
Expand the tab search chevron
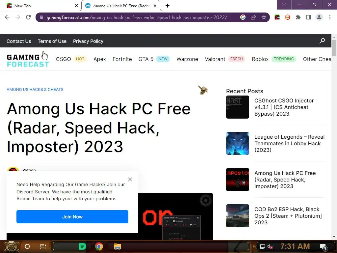tap(284, 5)
